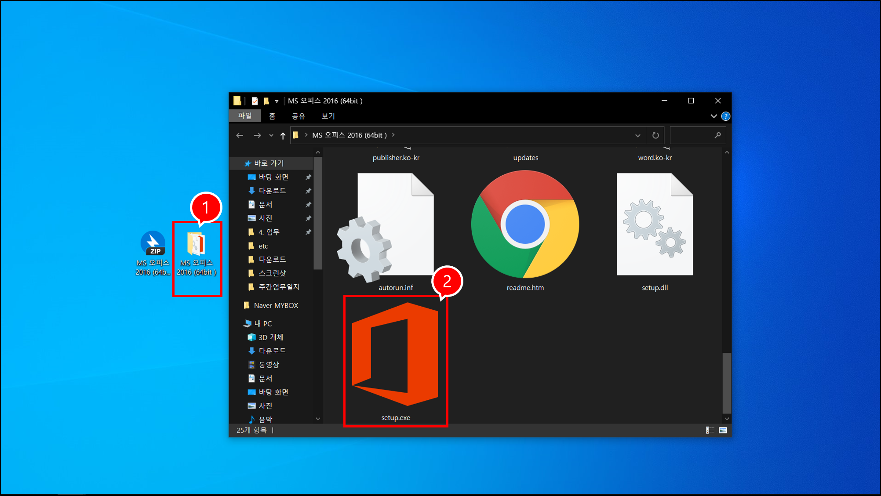The image size is (881, 496).
Task: Select the autorun.inf file
Action: click(x=386, y=231)
